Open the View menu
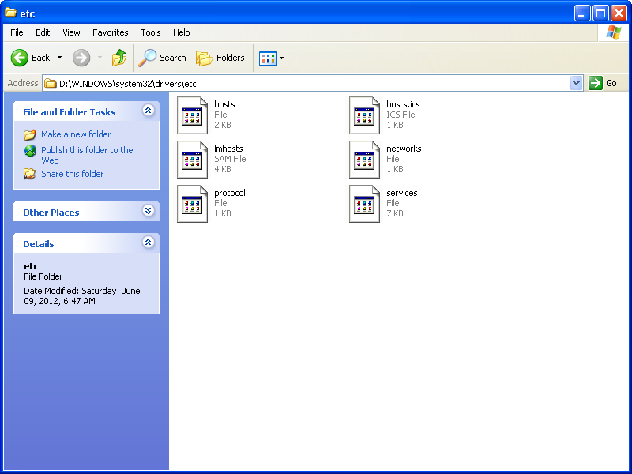The image size is (632, 474). click(71, 32)
